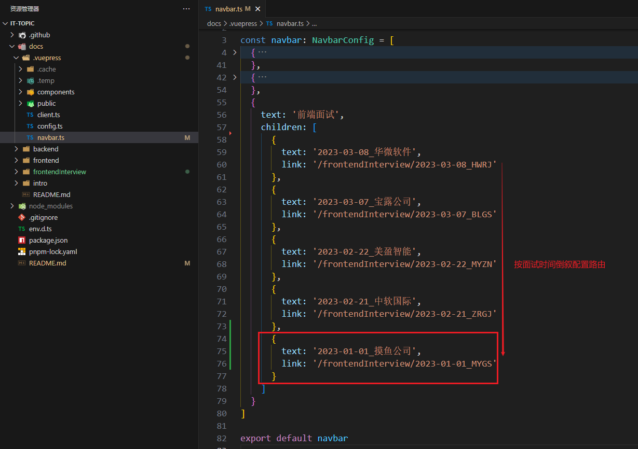Viewport: 638px width, 449px height.
Task: Click the .github folder icon
Action: [x=22, y=35]
